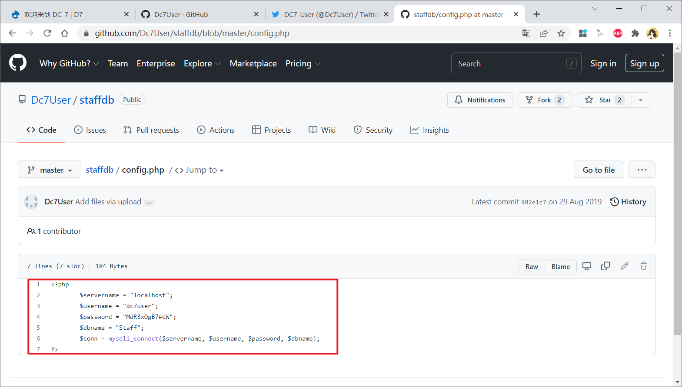Open new browser tab with plus

tap(537, 14)
